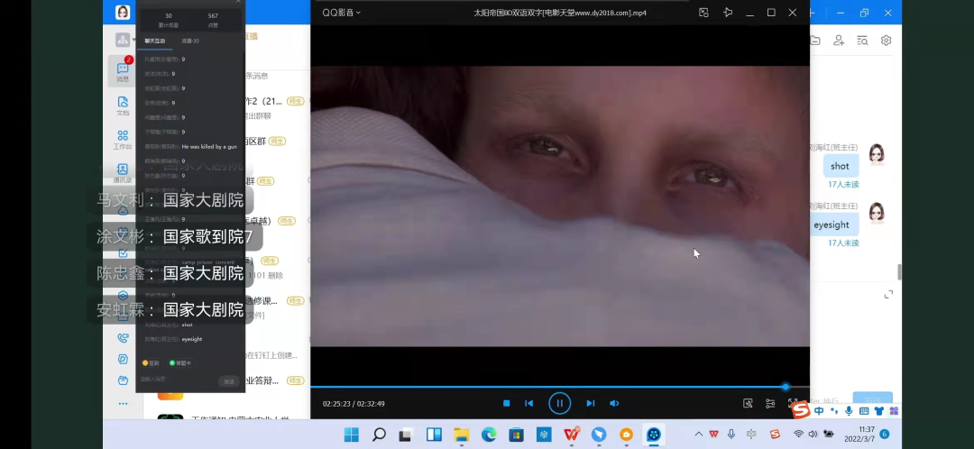This screenshot has height=449, width=974.
Task: Open the DingTalk chat folder icon
Action: (815, 41)
